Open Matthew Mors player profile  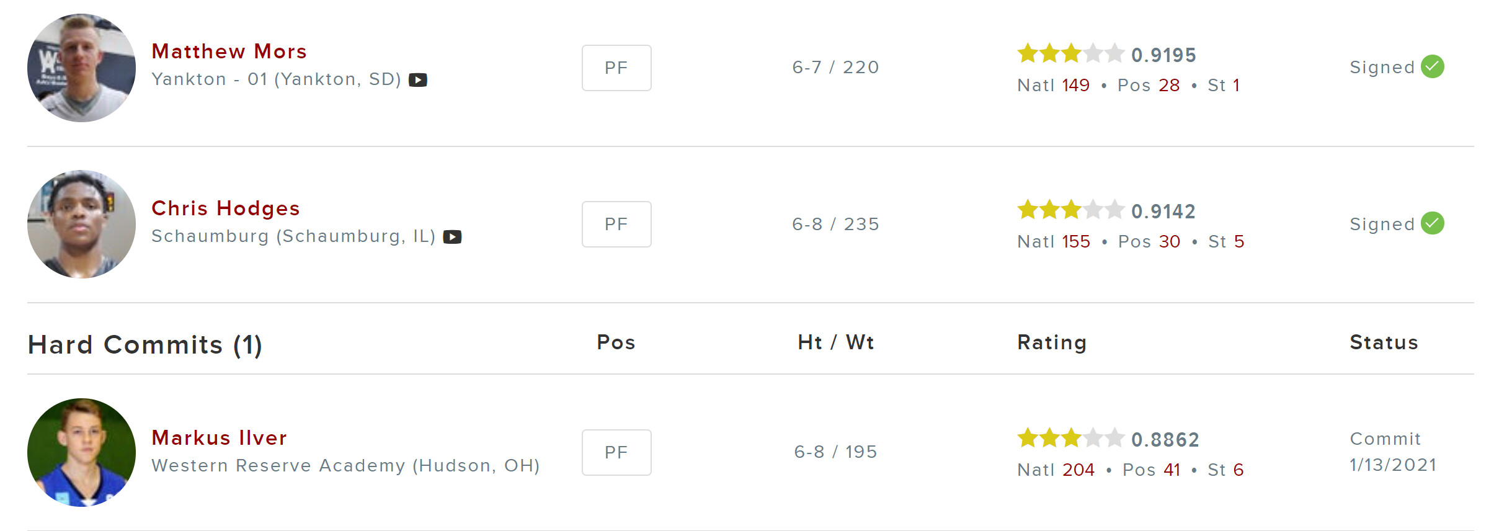pyautogui.click(x=229, y=51)
